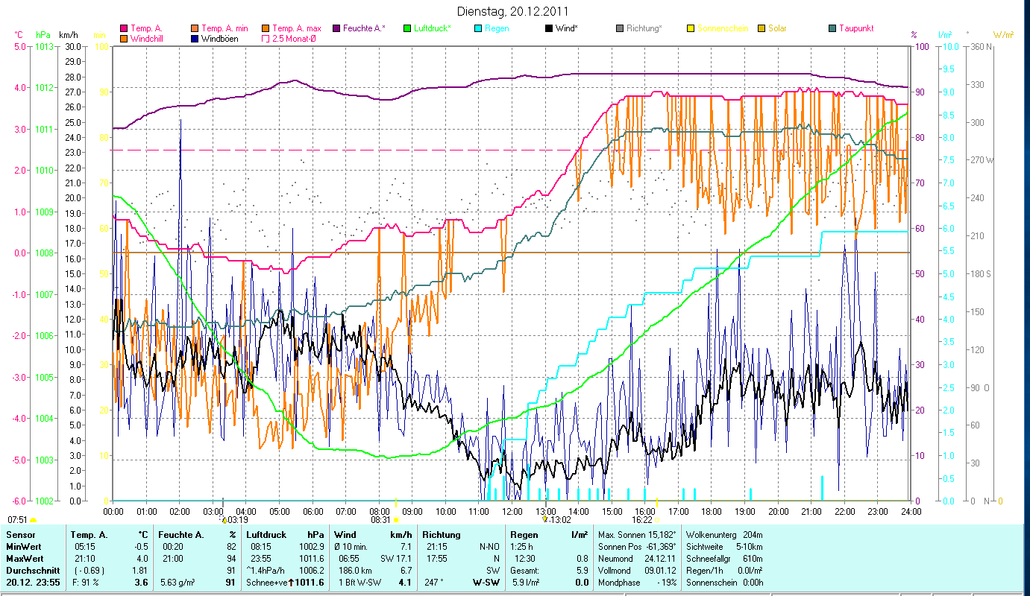The width and height of the screenshot is (1030, 596).
Task: Click the green Luftdruck legend square
Action: tap(407, 28)
